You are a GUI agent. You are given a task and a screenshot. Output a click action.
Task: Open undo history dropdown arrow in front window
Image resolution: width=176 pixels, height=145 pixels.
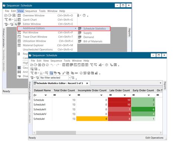point(55,65)
